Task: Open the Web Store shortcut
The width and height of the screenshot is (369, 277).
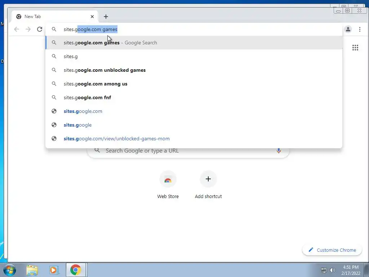Action: click(x=168, y=185)
